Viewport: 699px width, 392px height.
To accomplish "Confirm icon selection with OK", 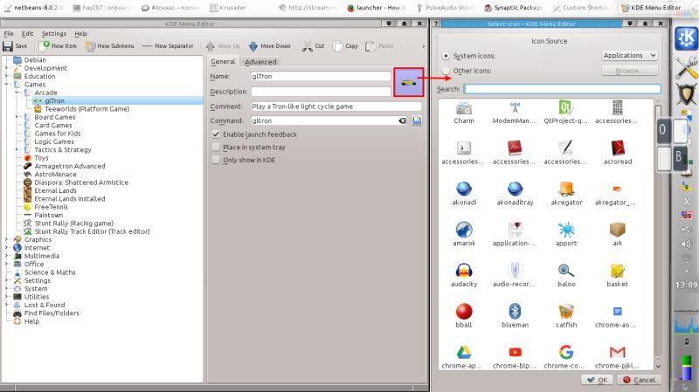I will click(x=598, y=380).
